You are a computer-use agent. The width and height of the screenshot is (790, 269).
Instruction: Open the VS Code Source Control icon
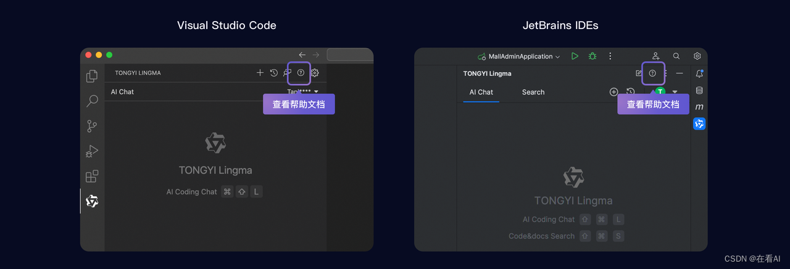click(x=92, y=126)
